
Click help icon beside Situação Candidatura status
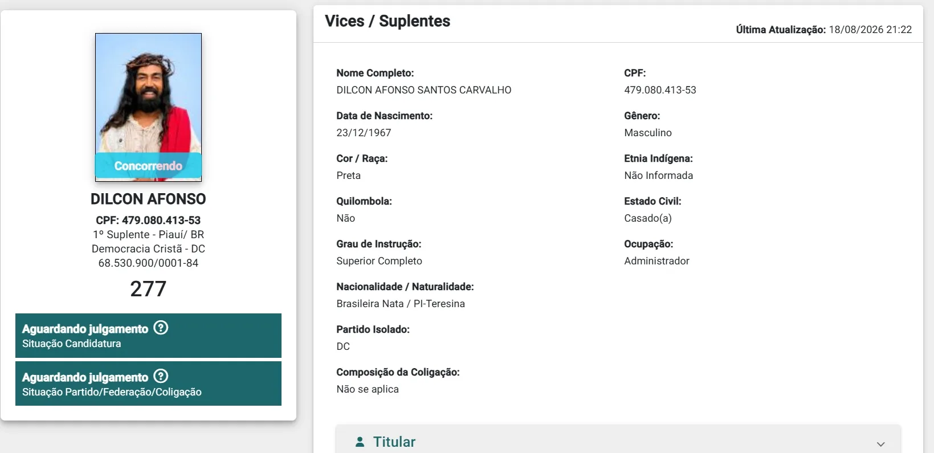click(x=161, y=328)
